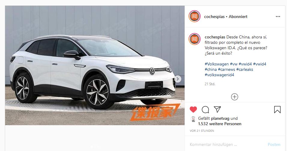Open comments with speech bubble icon
The image size is (287, 151).
205,110
